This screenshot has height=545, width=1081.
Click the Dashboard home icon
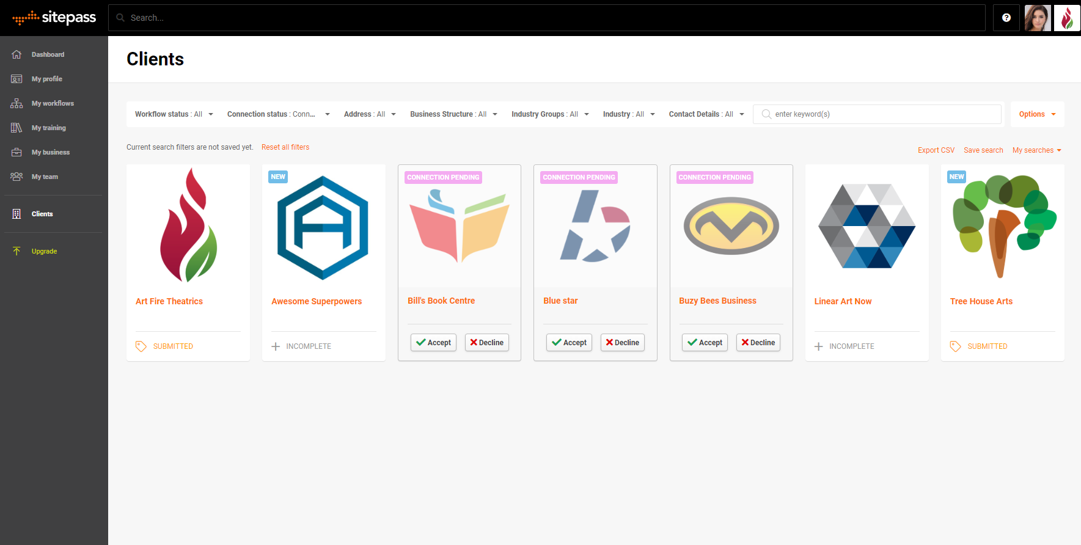[16, 54]
